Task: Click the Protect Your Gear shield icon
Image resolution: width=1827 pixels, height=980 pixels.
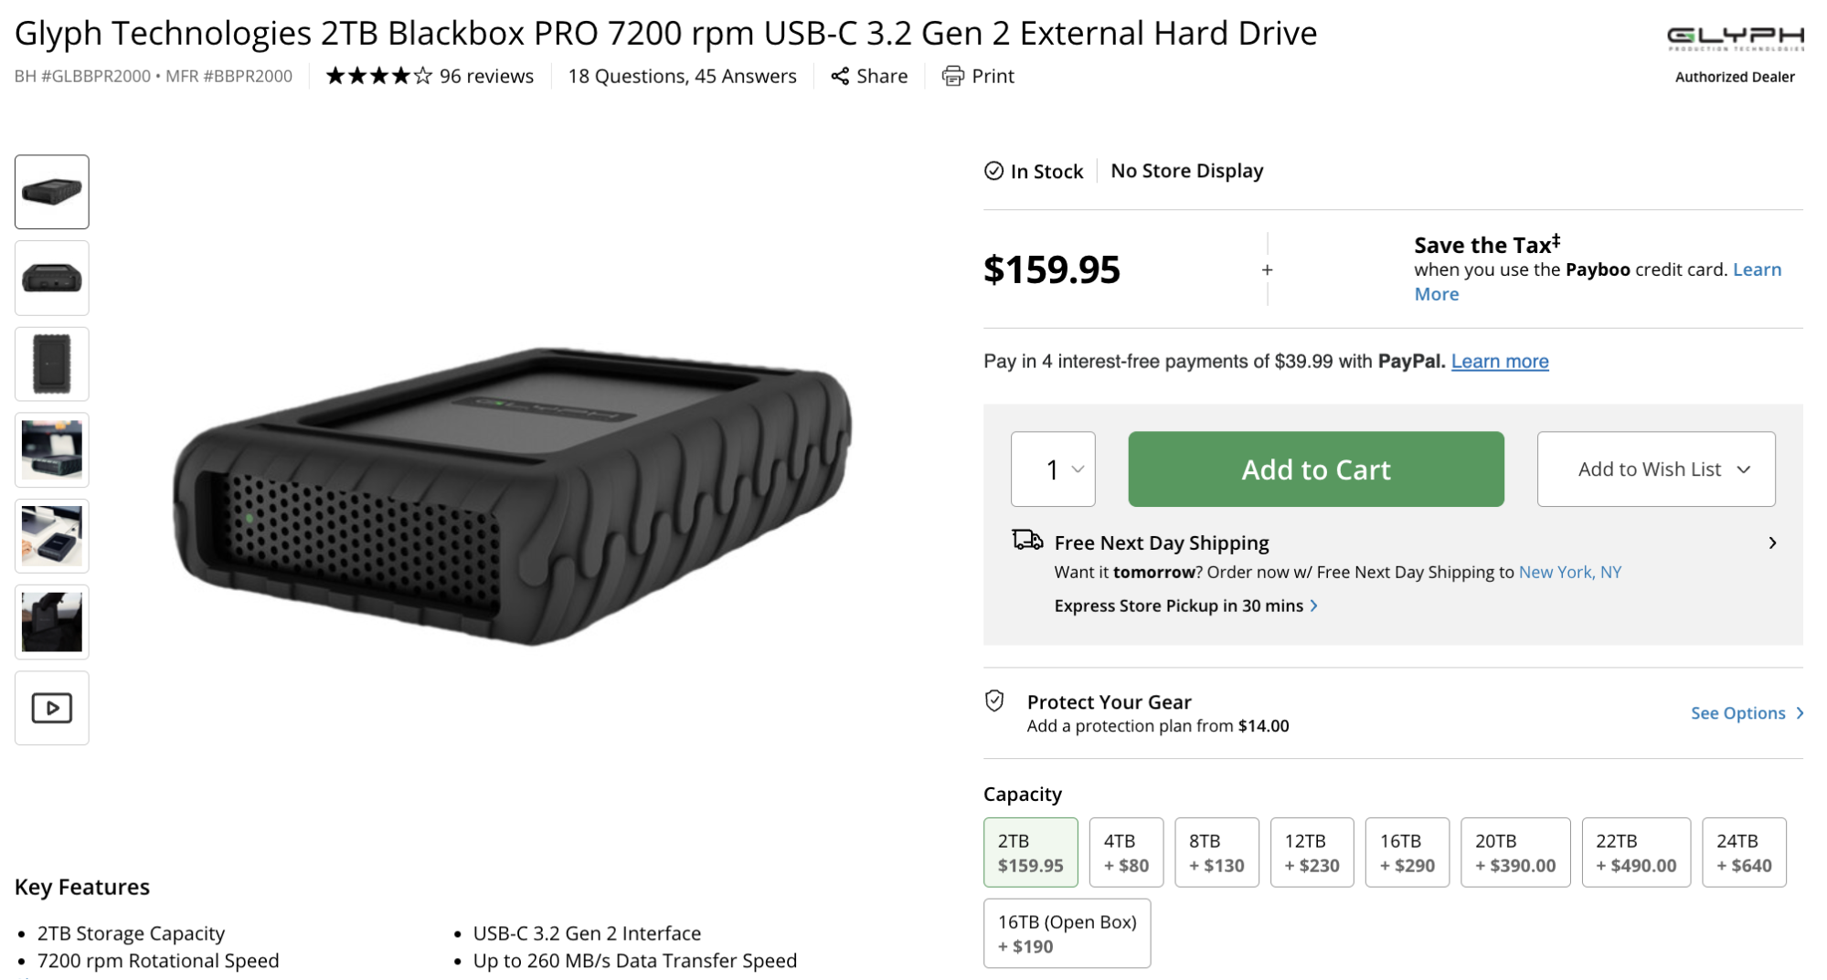Action: (x=994, y=701)
